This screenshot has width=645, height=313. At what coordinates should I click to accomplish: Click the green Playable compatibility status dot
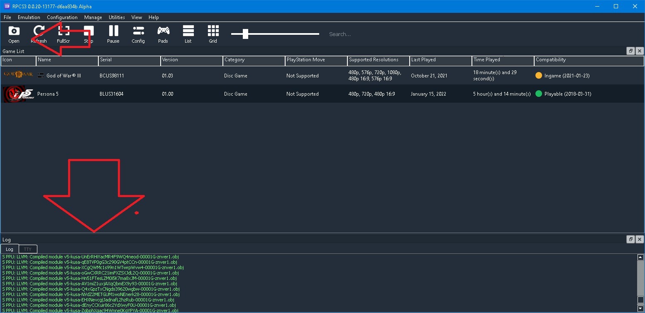[x=539, y=94]
